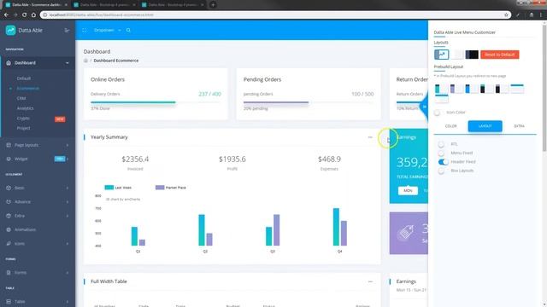Image resolution: width=547 pixels, height=307 pixels.
Task: Choose the blue sidebar prebuilt layout thumbnail
Action: tap(472, 89)
